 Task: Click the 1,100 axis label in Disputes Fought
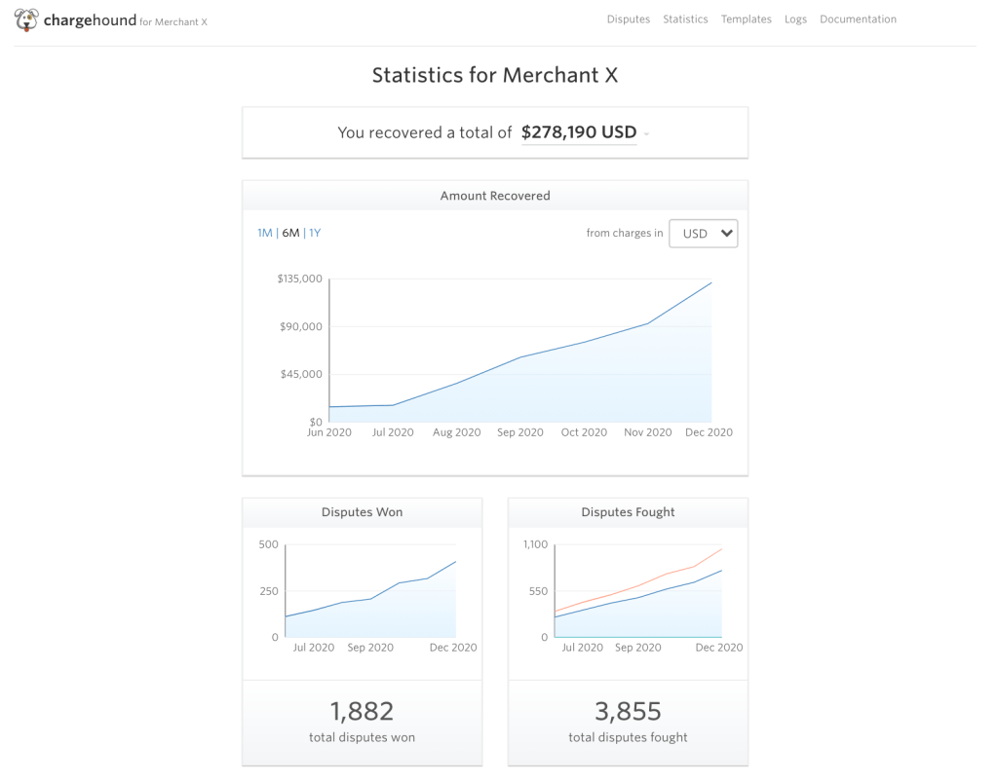[535, 544]
